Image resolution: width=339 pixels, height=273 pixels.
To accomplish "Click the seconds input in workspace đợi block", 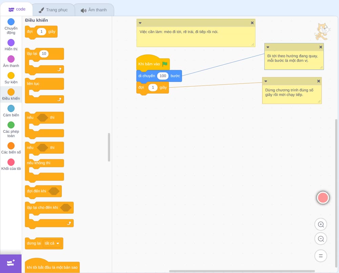I will (153, 87).
